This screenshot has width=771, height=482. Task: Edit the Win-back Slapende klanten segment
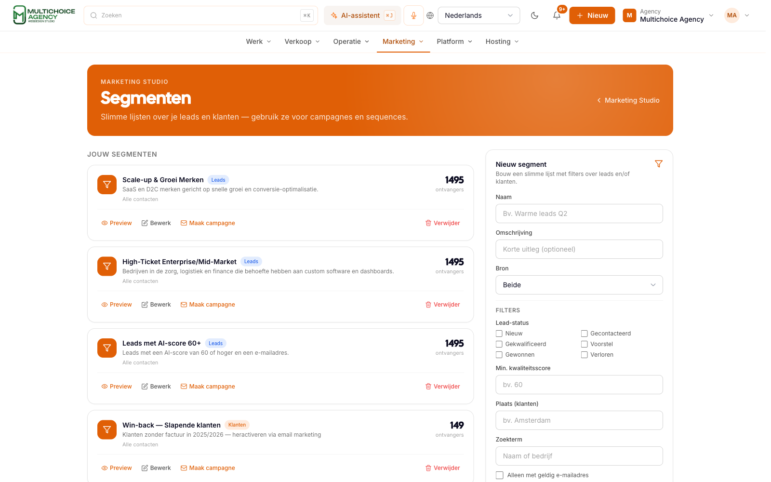coord(156,468)
